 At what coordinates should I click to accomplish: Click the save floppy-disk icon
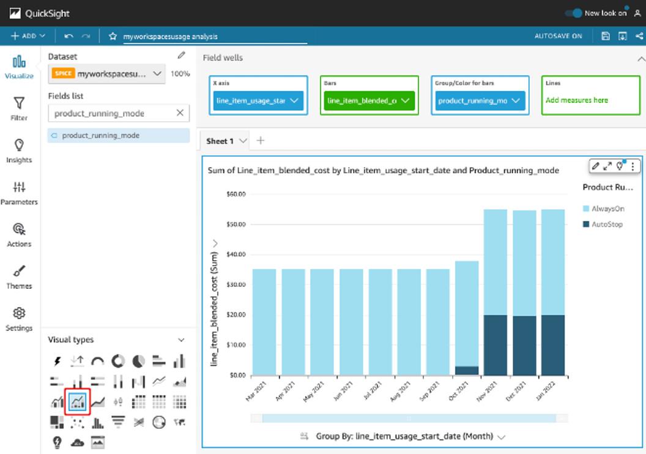coord(605,36)
